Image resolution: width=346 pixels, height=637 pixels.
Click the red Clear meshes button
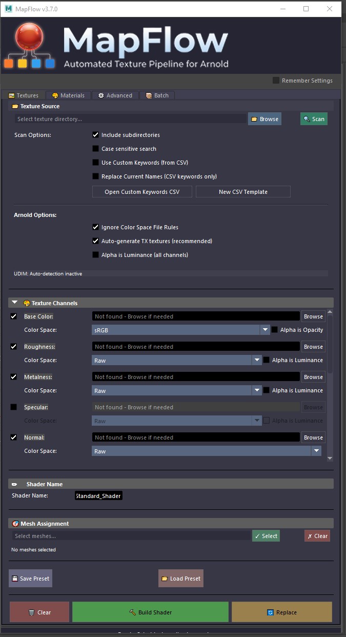click(317, 536)
